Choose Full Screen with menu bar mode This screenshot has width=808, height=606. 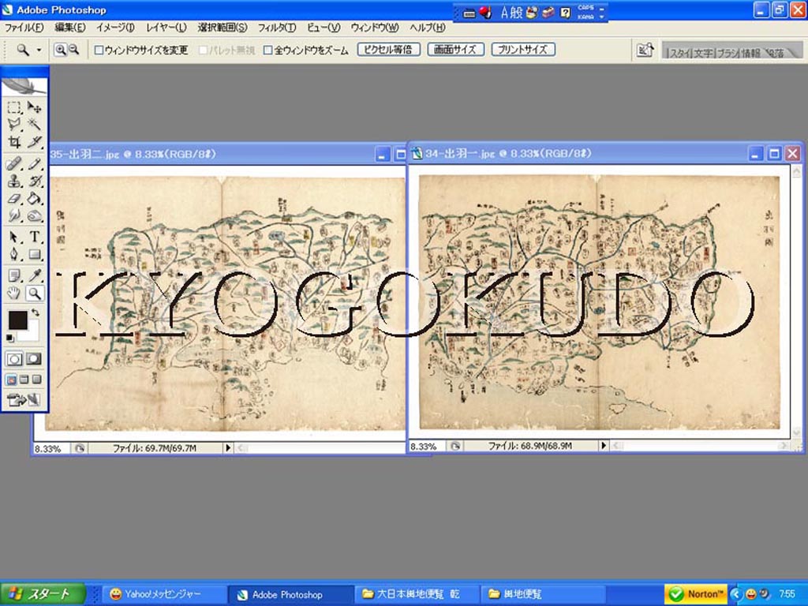pyautogui.click(x=24, y=380)
